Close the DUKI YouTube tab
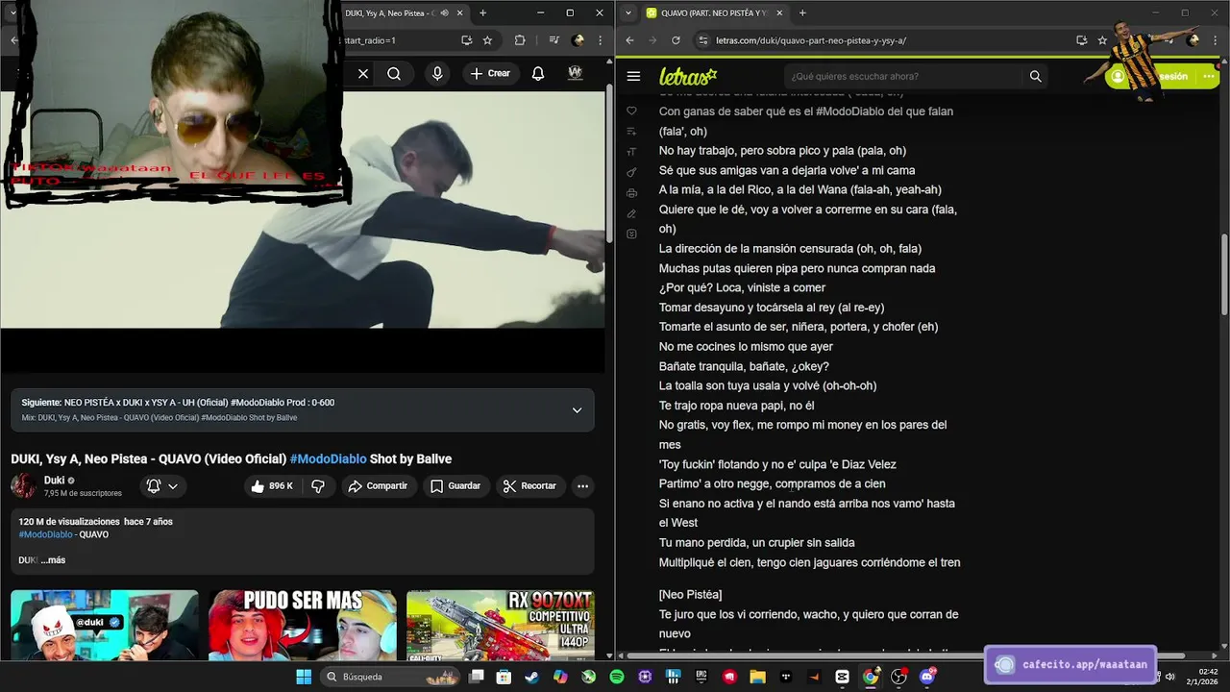This screenshot has width=1230, height=692. pyautogui.click(x=460, y=12)
